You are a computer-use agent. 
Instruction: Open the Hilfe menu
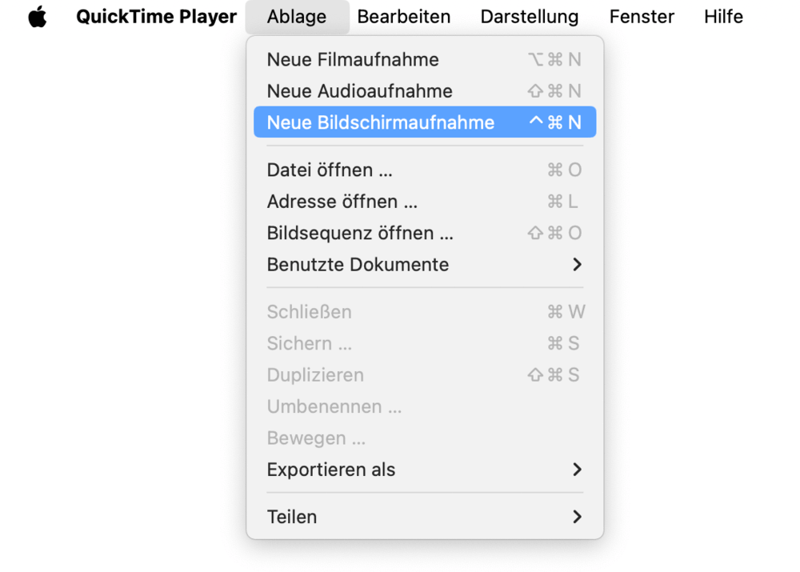[723, 17]
